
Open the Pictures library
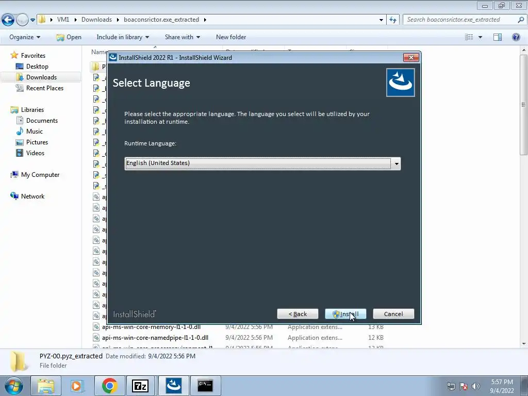pyautogui.click(x=37, y=142)
